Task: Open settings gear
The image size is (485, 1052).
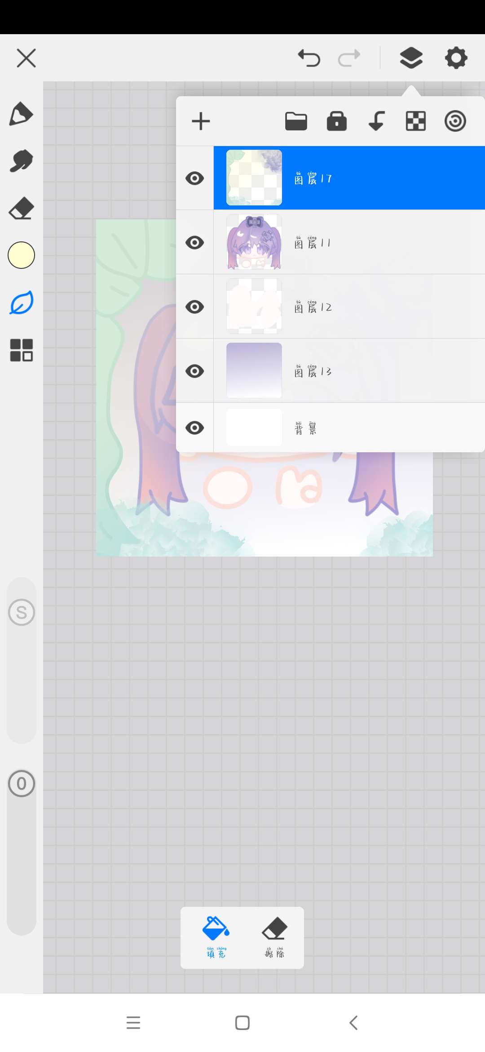Action: [x=456, y=58]
